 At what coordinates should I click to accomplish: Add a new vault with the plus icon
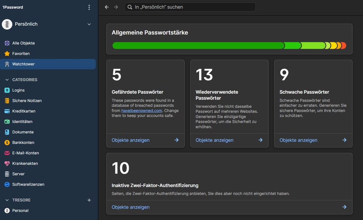pyautogui.click(x=89, y=200)
